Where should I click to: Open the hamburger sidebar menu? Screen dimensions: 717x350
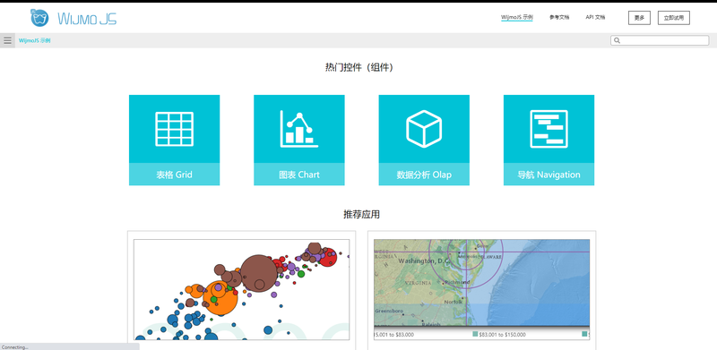click(7, 40)
